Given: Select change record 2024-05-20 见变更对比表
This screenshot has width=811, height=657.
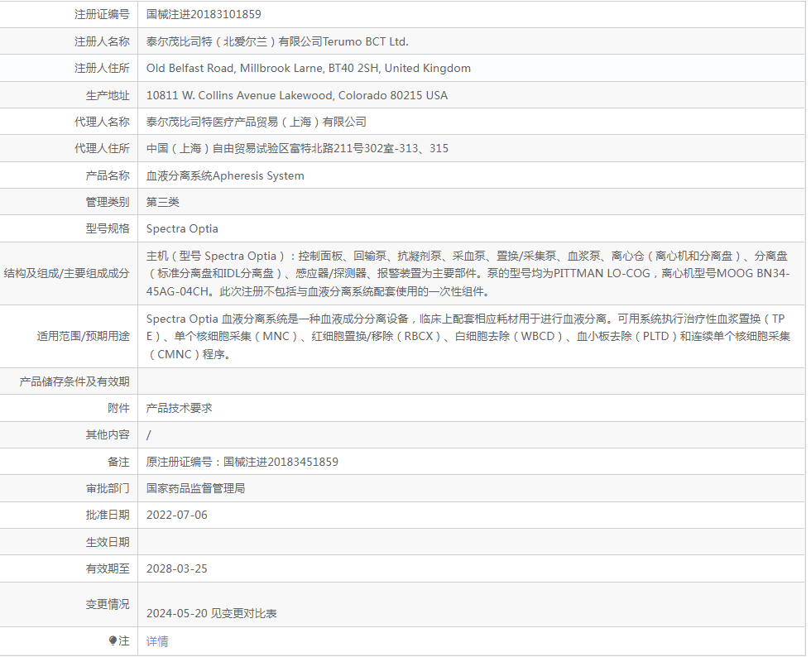Looking at the screenshot, I should [x=212, y=613].
